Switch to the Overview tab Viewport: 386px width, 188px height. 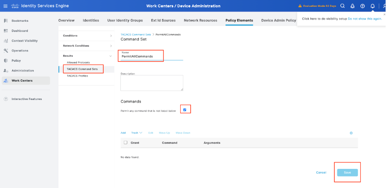[66, 20]
